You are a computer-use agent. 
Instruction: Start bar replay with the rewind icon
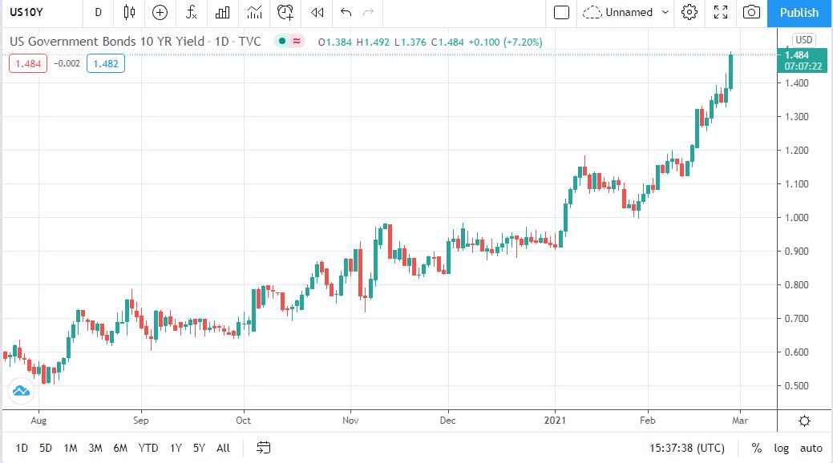click(317, 12)
